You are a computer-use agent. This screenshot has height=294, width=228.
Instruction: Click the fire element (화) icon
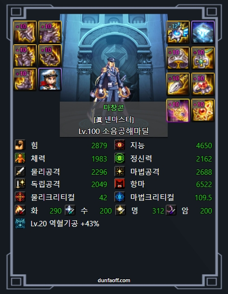pyautogui.click(x=20, y=210)
